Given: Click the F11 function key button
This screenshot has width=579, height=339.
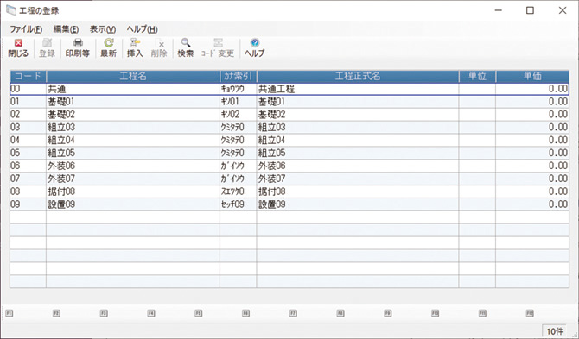Looking at the screenshot, I should pos(482,314).
